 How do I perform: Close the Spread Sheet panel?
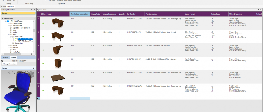tap(261, 10)
